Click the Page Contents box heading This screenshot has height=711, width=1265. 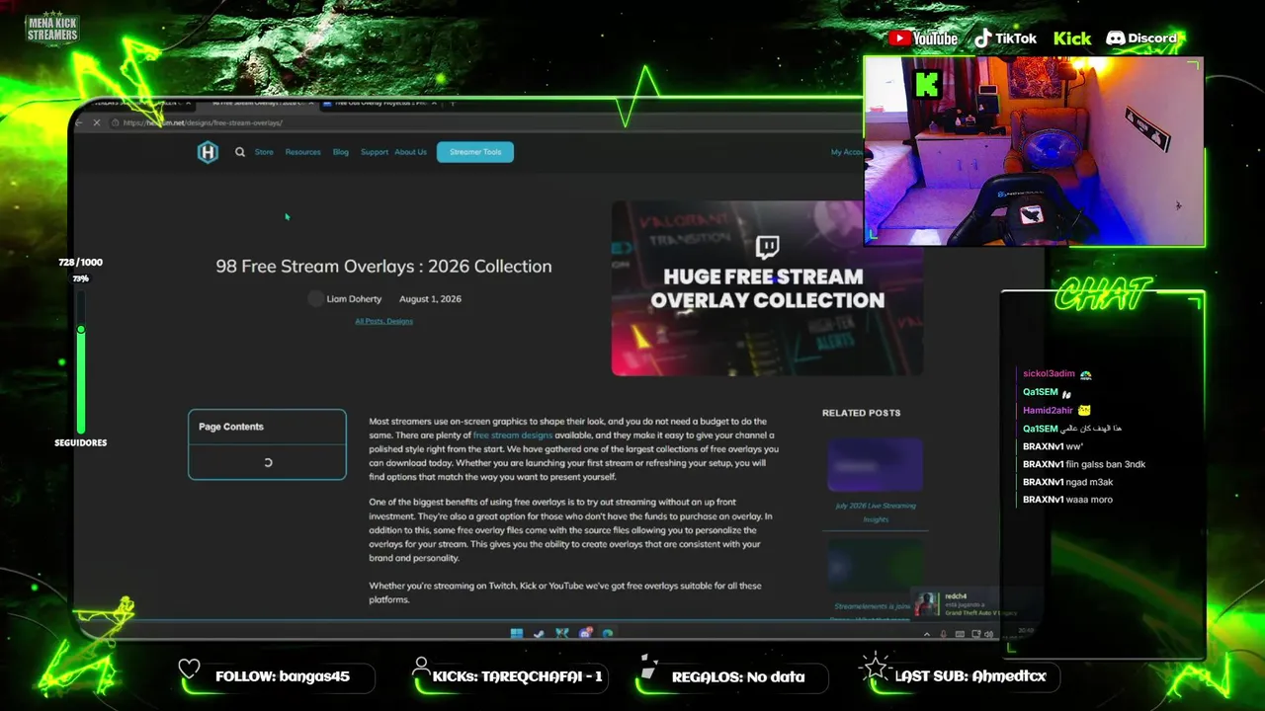[231, 427]
